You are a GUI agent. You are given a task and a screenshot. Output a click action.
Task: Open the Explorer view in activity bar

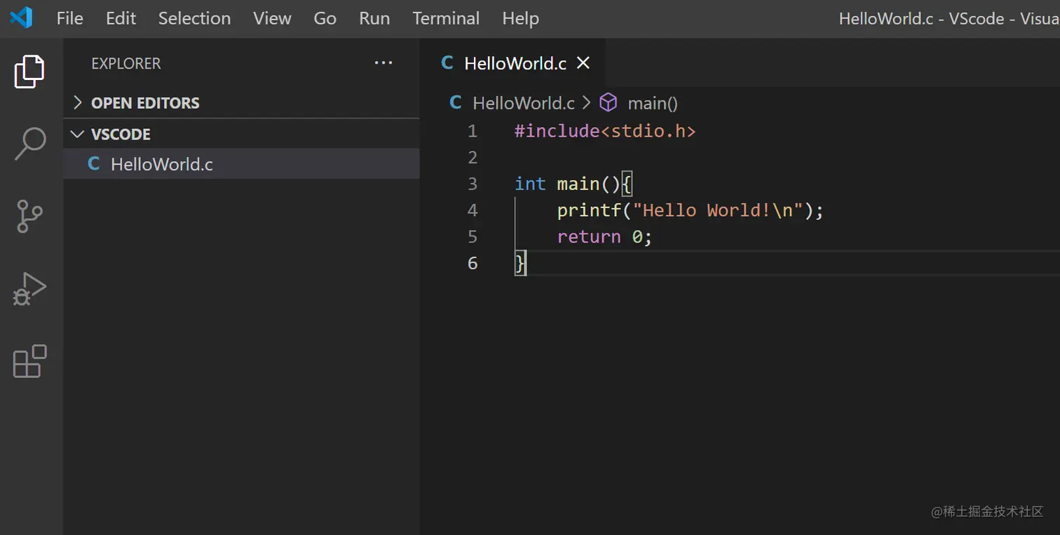coord(29,71)
